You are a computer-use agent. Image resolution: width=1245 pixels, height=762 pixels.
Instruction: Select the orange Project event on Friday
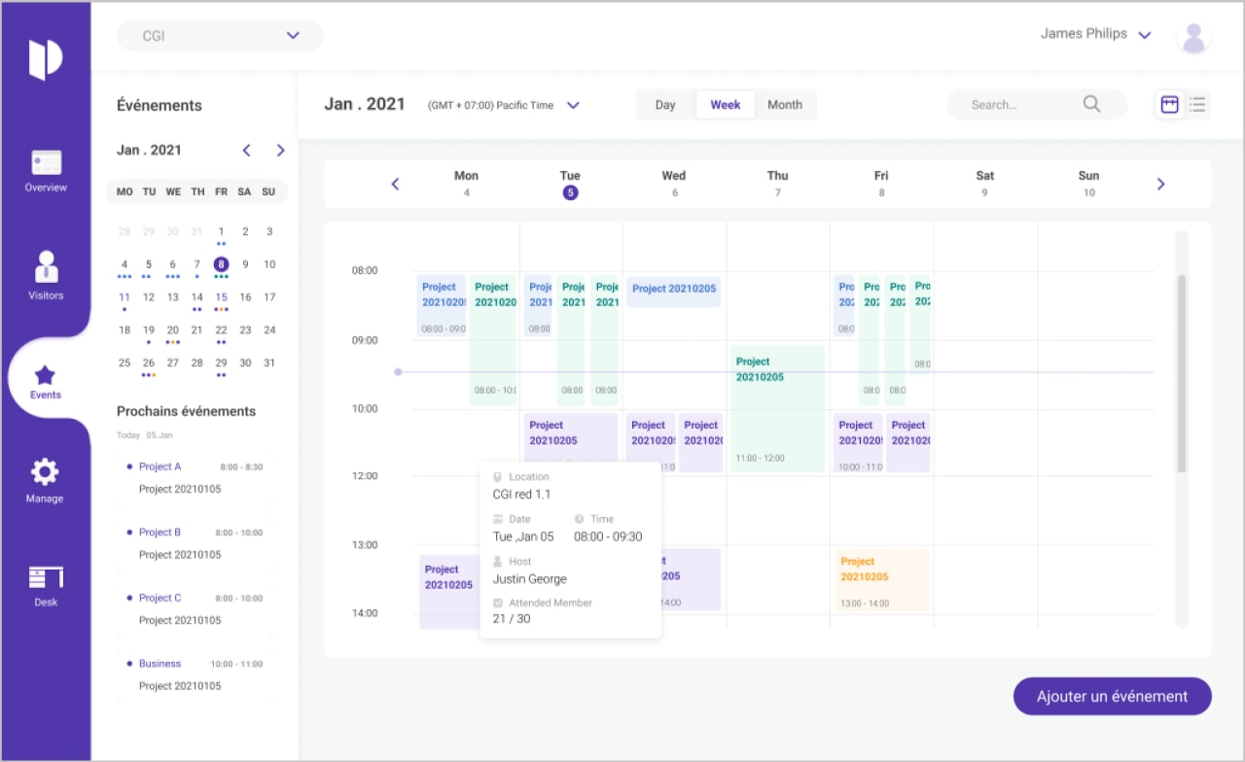click(880, 580)
